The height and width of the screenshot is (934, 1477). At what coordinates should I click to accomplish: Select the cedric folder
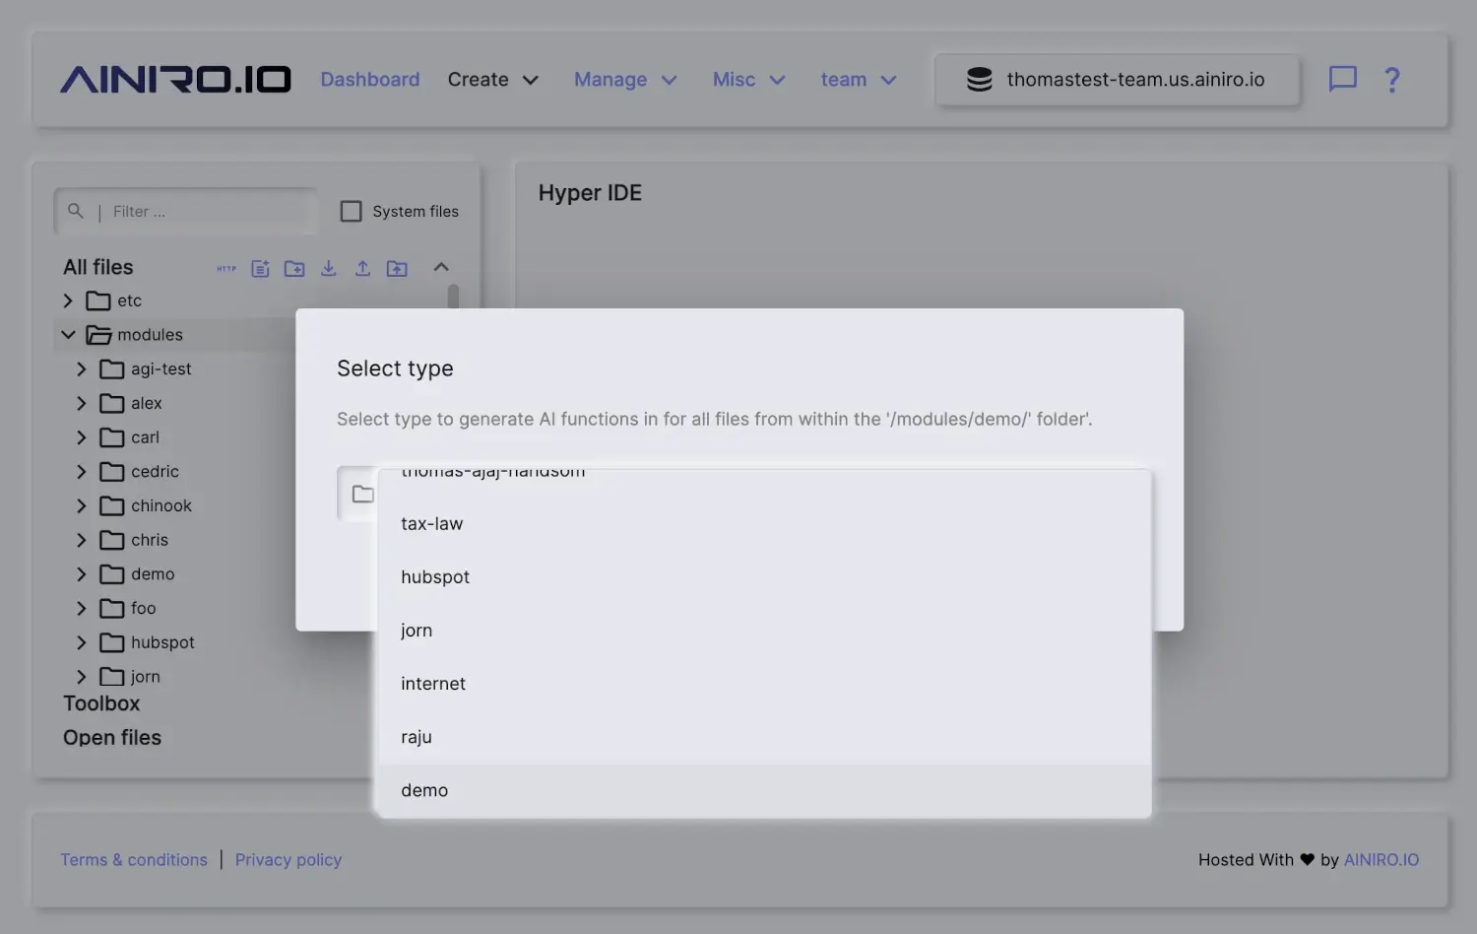(140, 472)
